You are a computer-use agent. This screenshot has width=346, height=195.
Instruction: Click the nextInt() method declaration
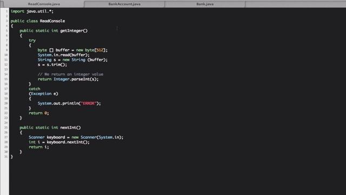coord(50,128)
